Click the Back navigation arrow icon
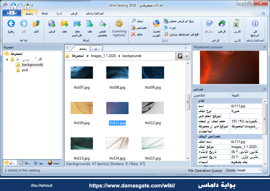Image resolution: width=270 pixels, height=191 pixels. coord(11,24)
